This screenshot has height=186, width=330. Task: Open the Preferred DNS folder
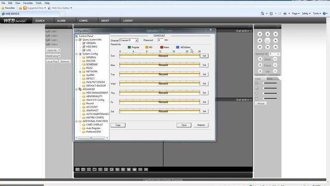[93, 132]
